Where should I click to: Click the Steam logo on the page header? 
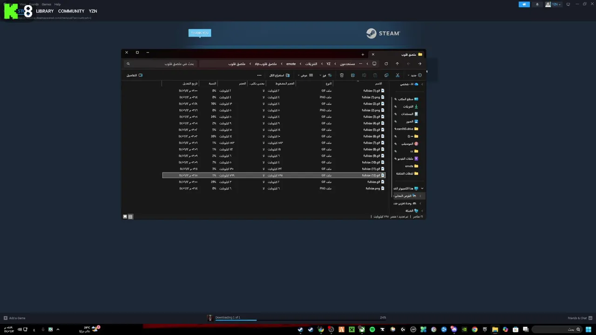point(383,33)
